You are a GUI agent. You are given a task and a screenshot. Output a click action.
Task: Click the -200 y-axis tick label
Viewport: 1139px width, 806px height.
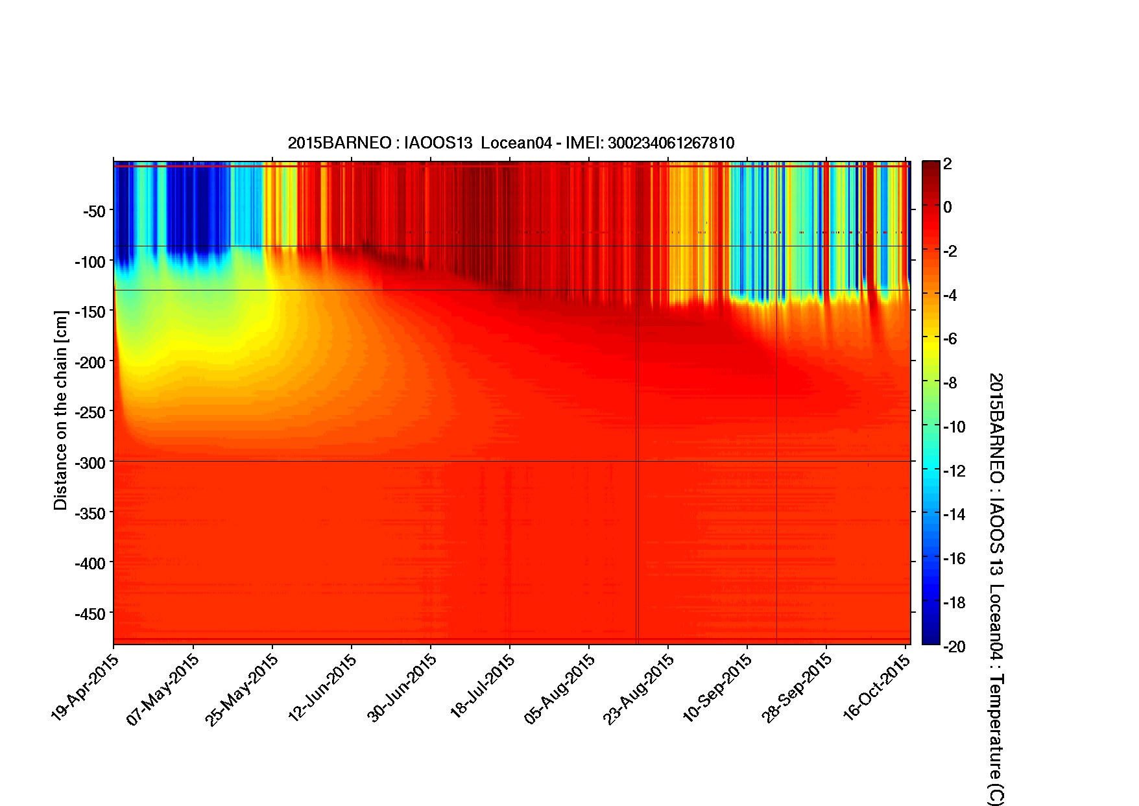point(91,362)
